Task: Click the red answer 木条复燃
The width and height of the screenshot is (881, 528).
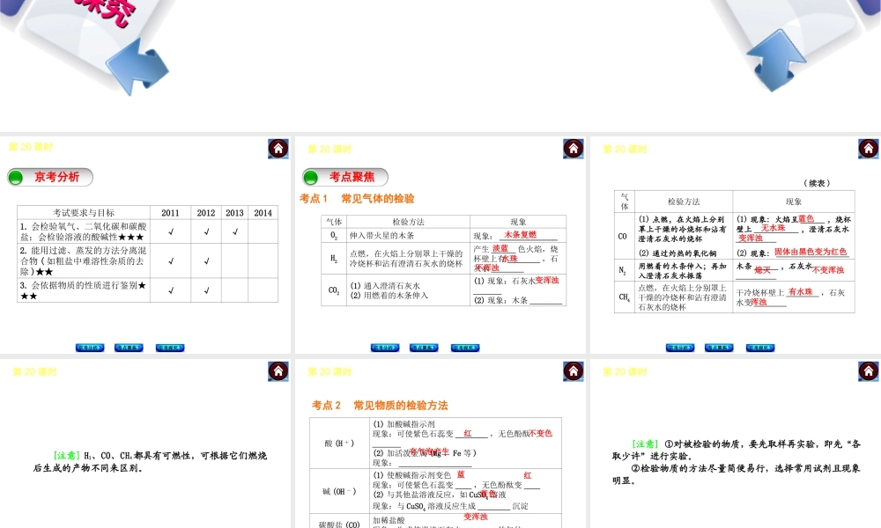Action: tap(521, 235)
